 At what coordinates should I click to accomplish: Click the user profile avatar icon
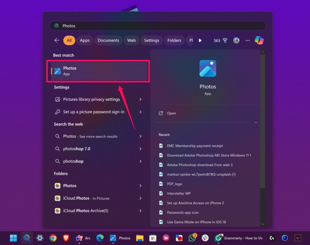tap(236, 40)
